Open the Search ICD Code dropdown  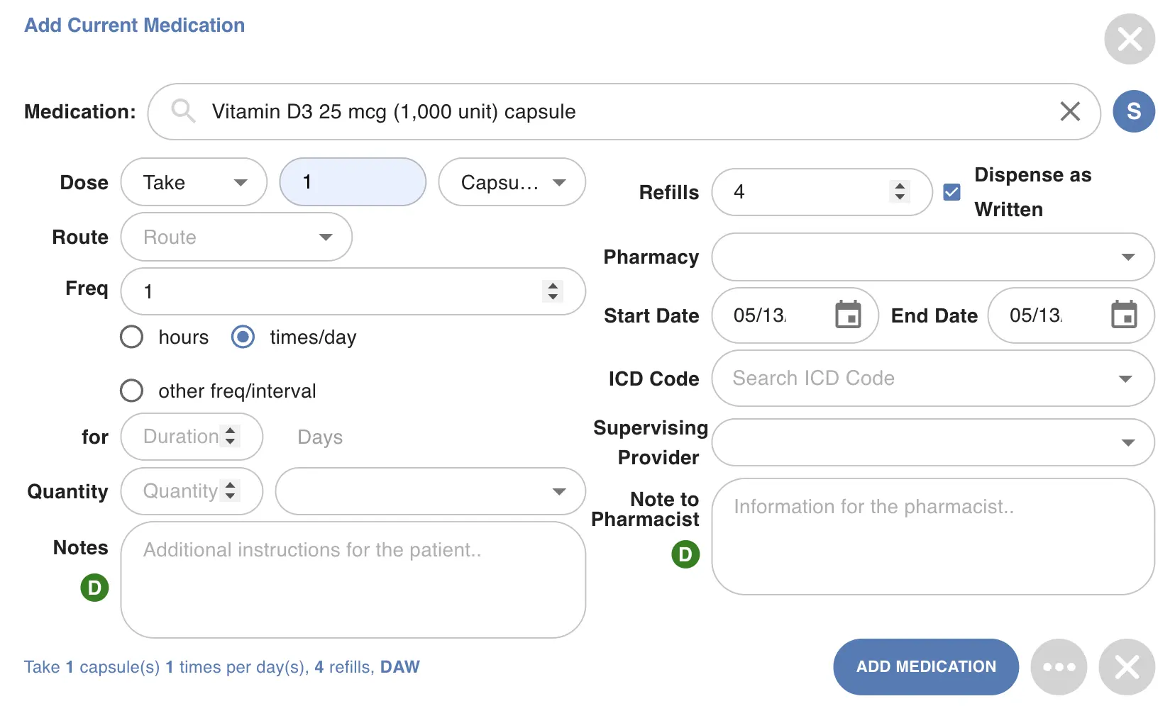(x=933, y=378)
